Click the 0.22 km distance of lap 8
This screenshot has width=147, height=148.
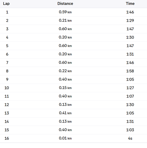click(65, 71)
